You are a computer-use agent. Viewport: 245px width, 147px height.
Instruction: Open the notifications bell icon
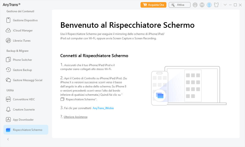pos(202,5)
